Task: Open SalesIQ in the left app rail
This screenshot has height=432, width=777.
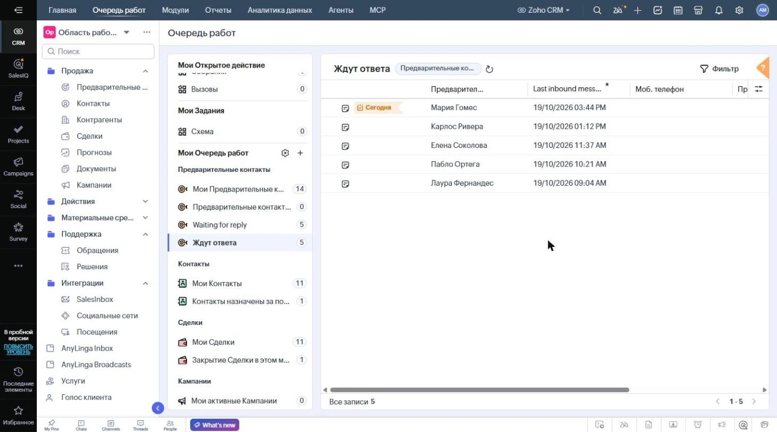Action: click(18, 69)
